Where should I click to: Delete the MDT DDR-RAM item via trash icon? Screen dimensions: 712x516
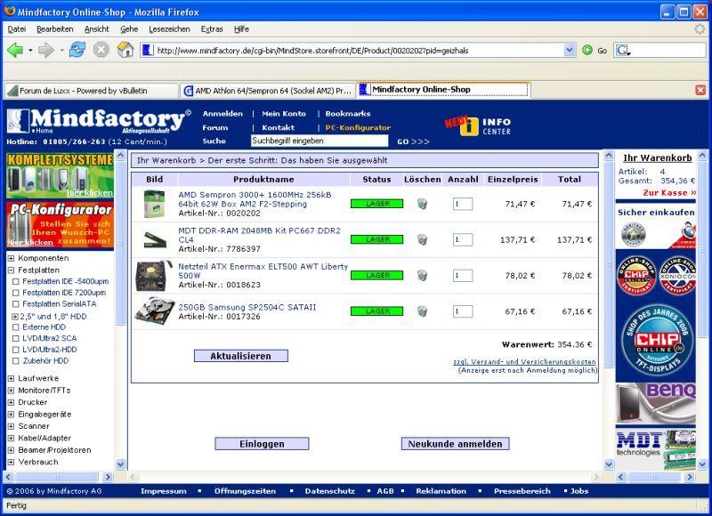point(422,239)
